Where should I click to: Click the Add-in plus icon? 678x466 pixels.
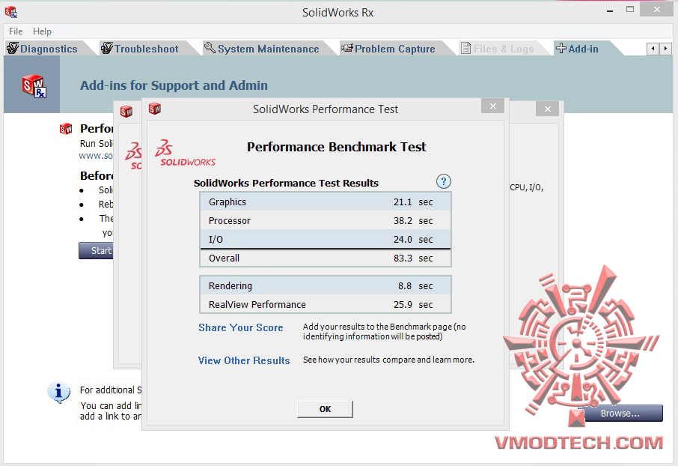click(x=561, y=48)
